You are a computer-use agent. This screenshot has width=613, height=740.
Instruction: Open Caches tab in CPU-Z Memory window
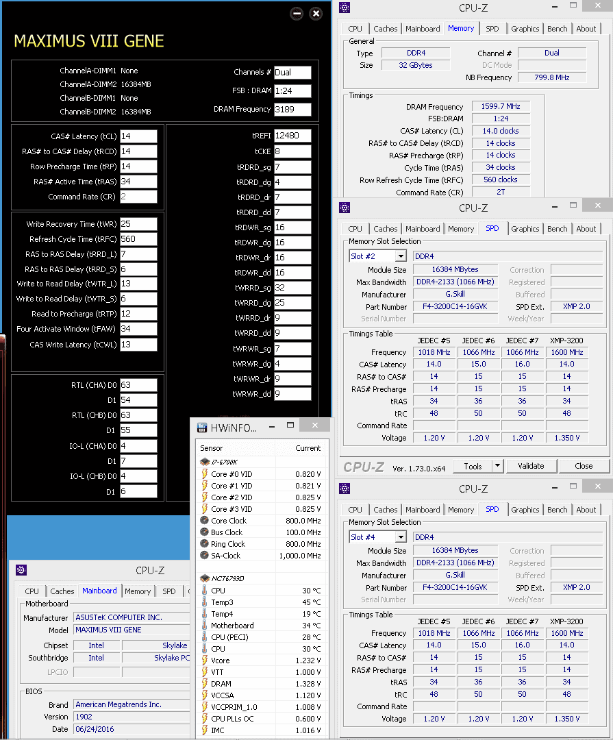coord(386,29)
